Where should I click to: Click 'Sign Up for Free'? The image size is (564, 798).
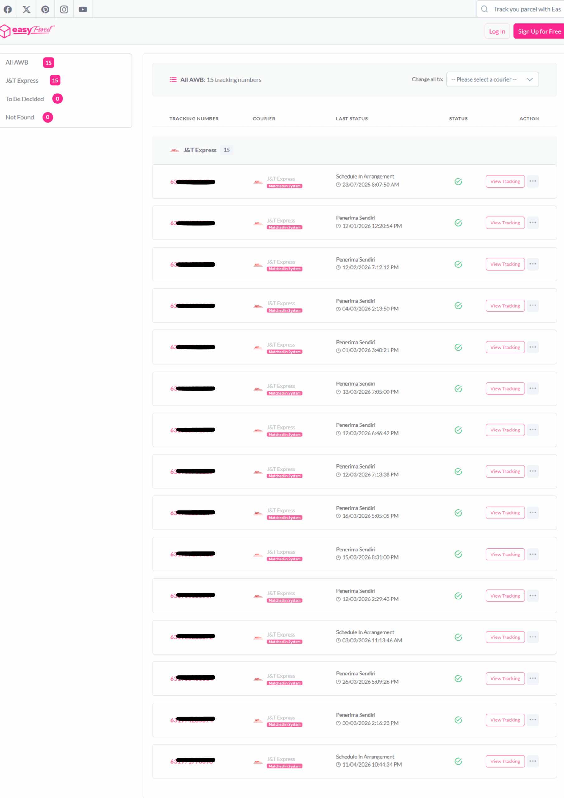(540, 31)
